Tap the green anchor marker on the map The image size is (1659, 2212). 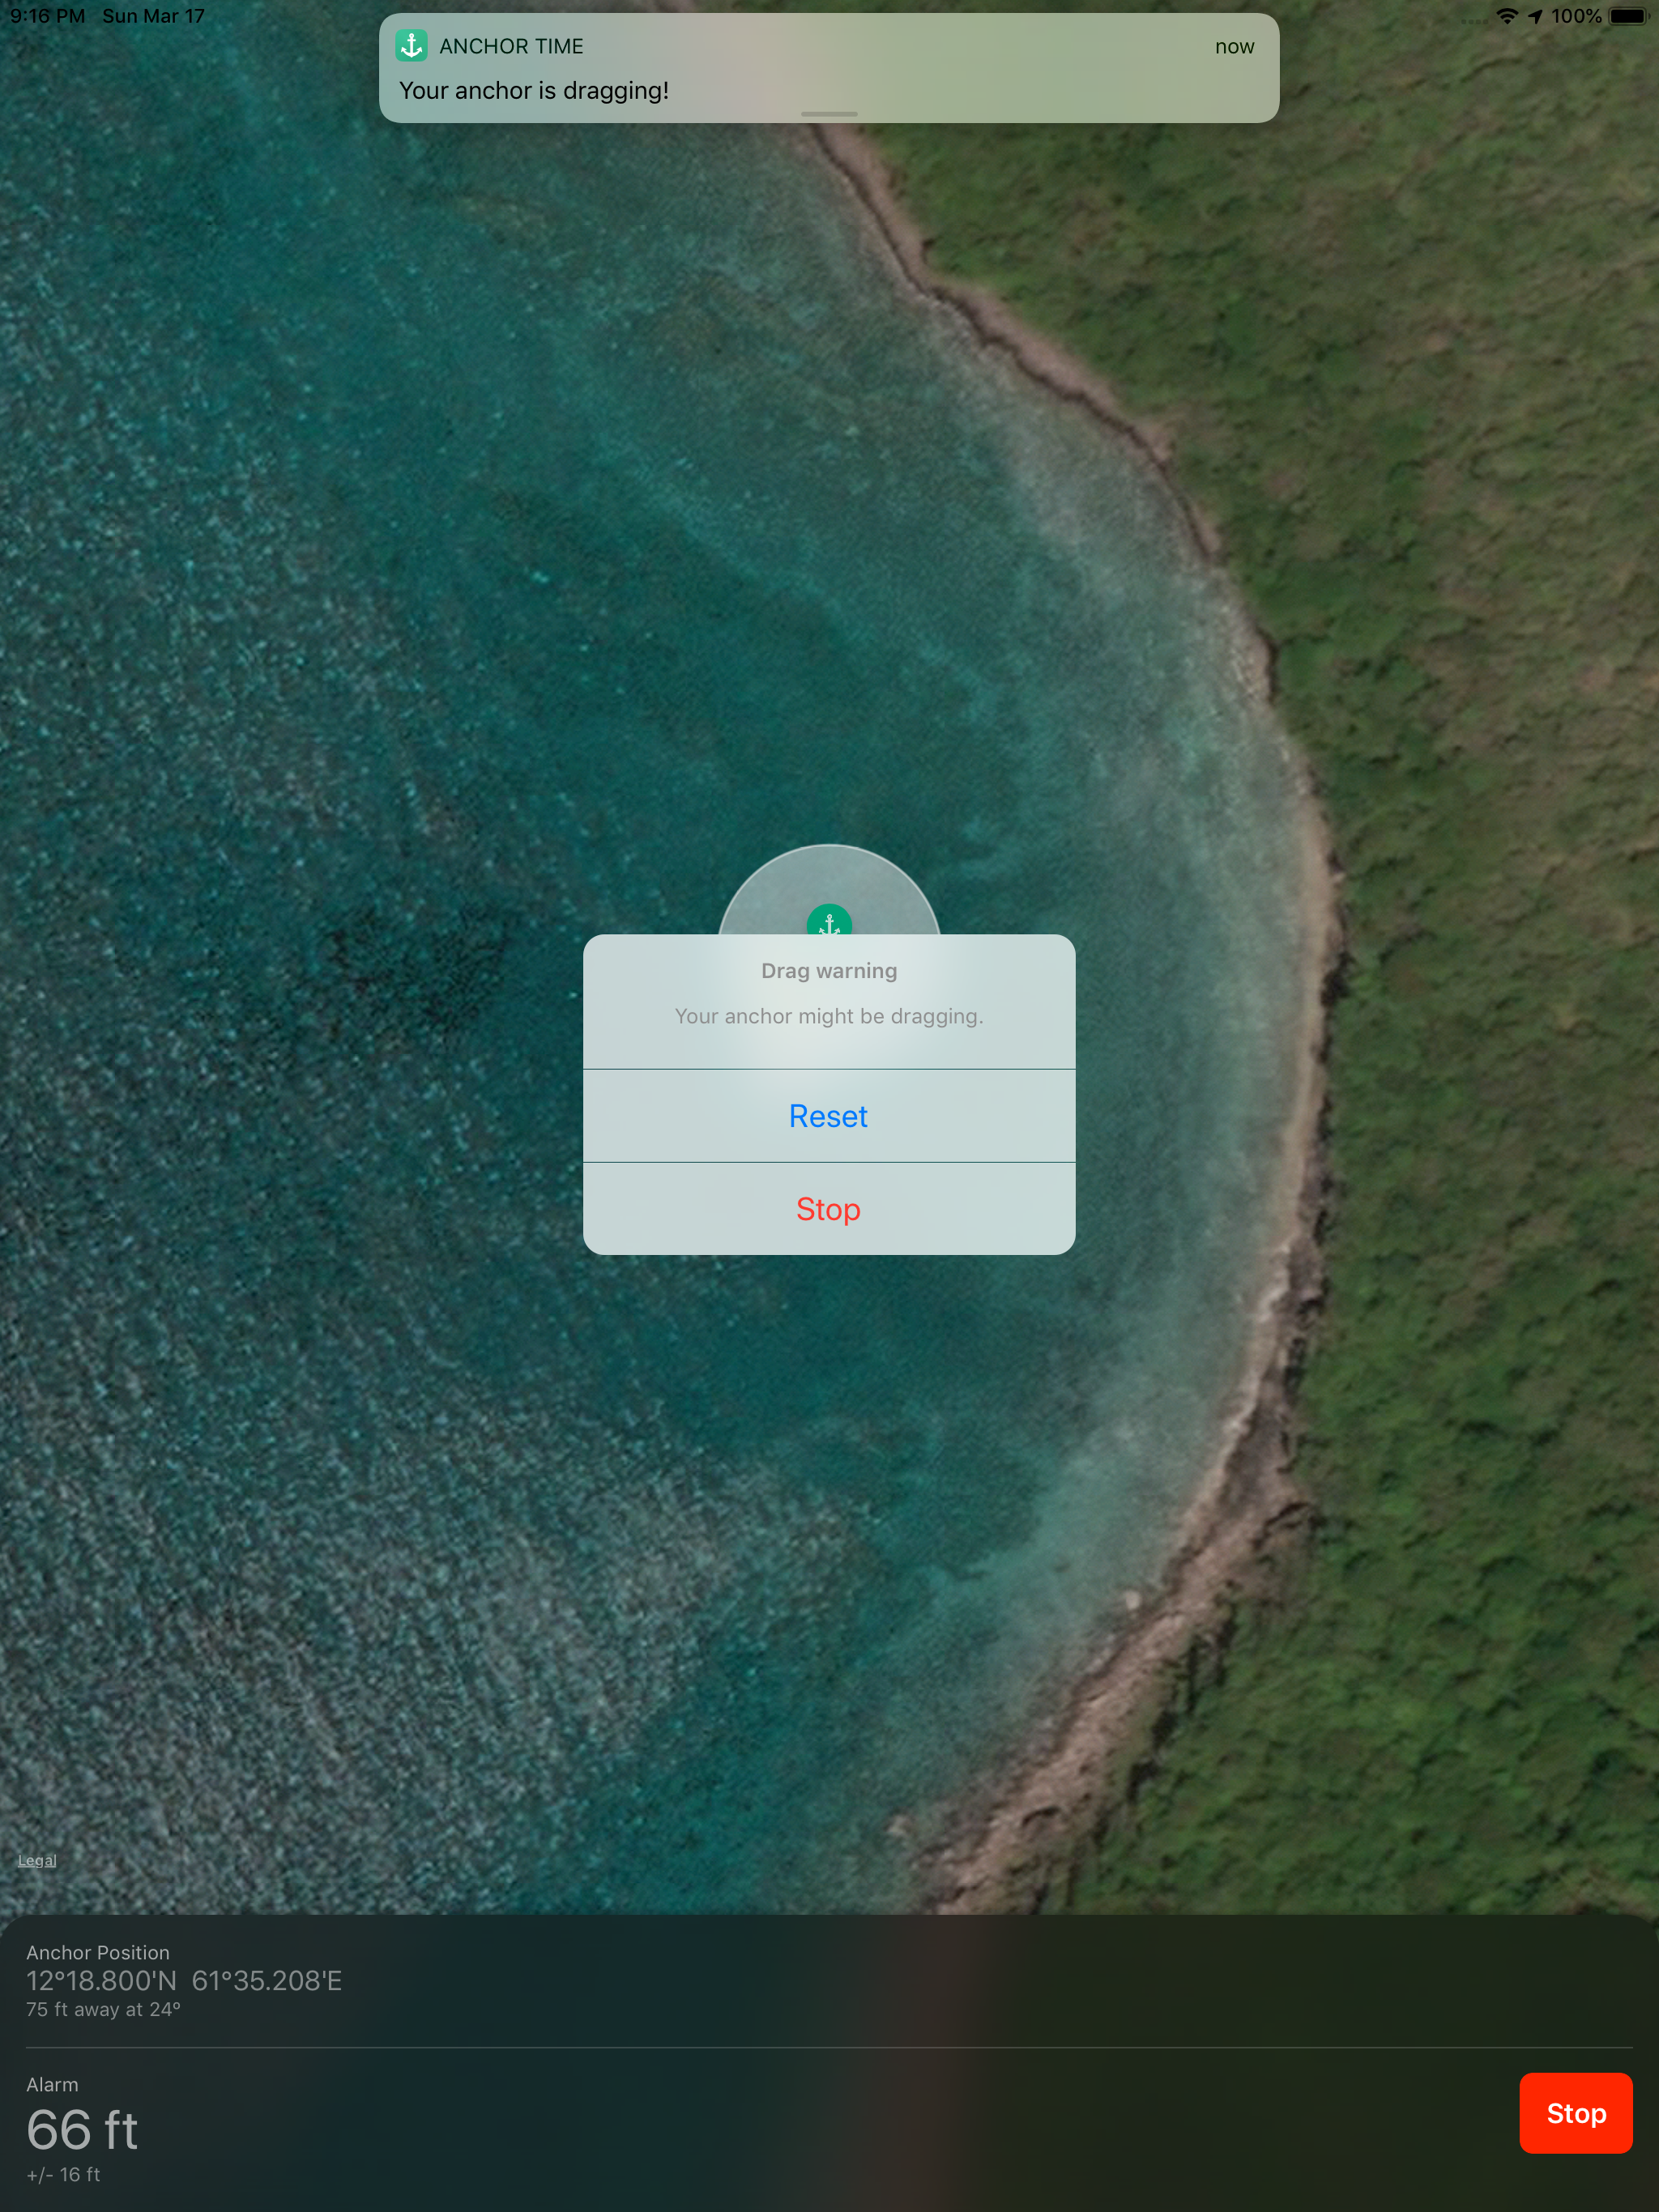coord(829,921)
